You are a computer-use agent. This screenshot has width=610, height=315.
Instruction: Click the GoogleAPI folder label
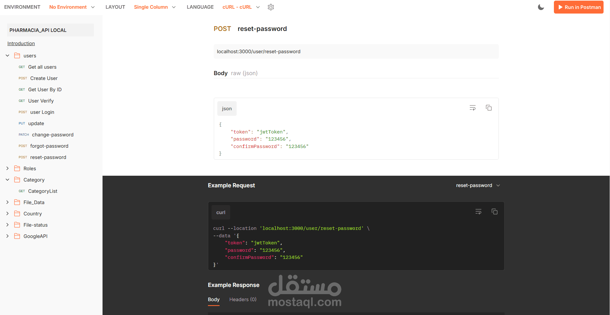(x=35, y=236)
